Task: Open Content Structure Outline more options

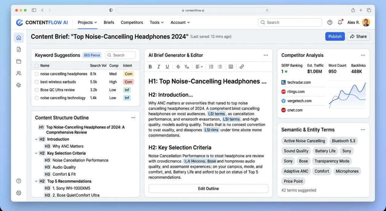Action: pyautogui.click(x=133, y=118)
